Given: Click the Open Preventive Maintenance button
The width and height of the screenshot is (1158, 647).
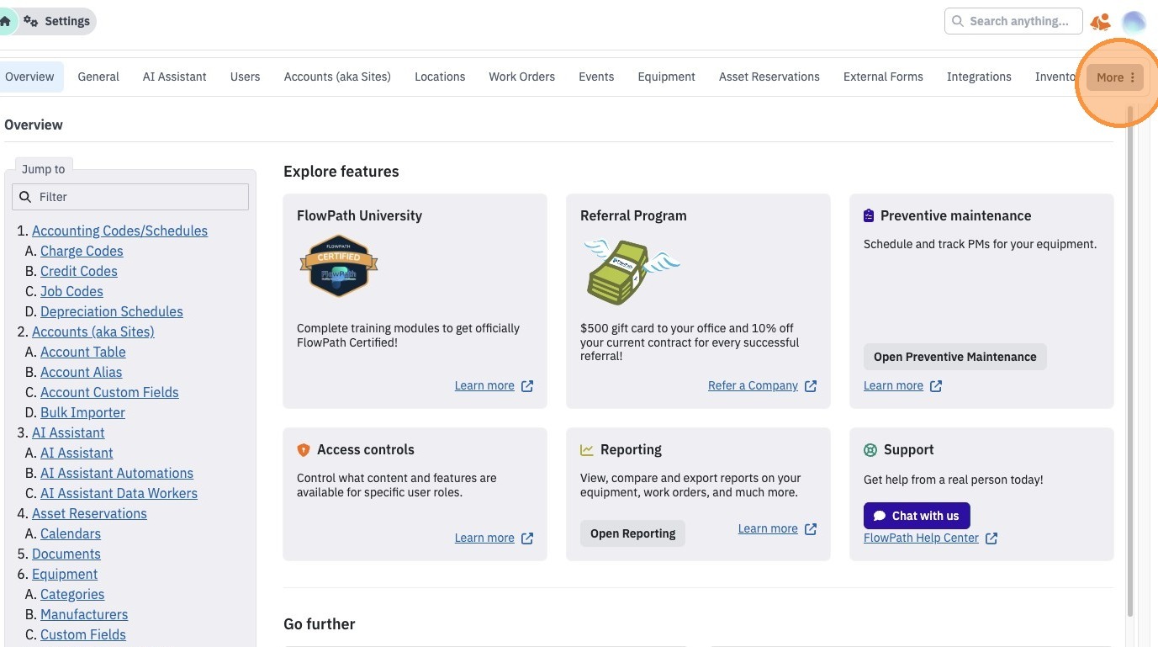Looking at the screenshot, I should (955, 357).
